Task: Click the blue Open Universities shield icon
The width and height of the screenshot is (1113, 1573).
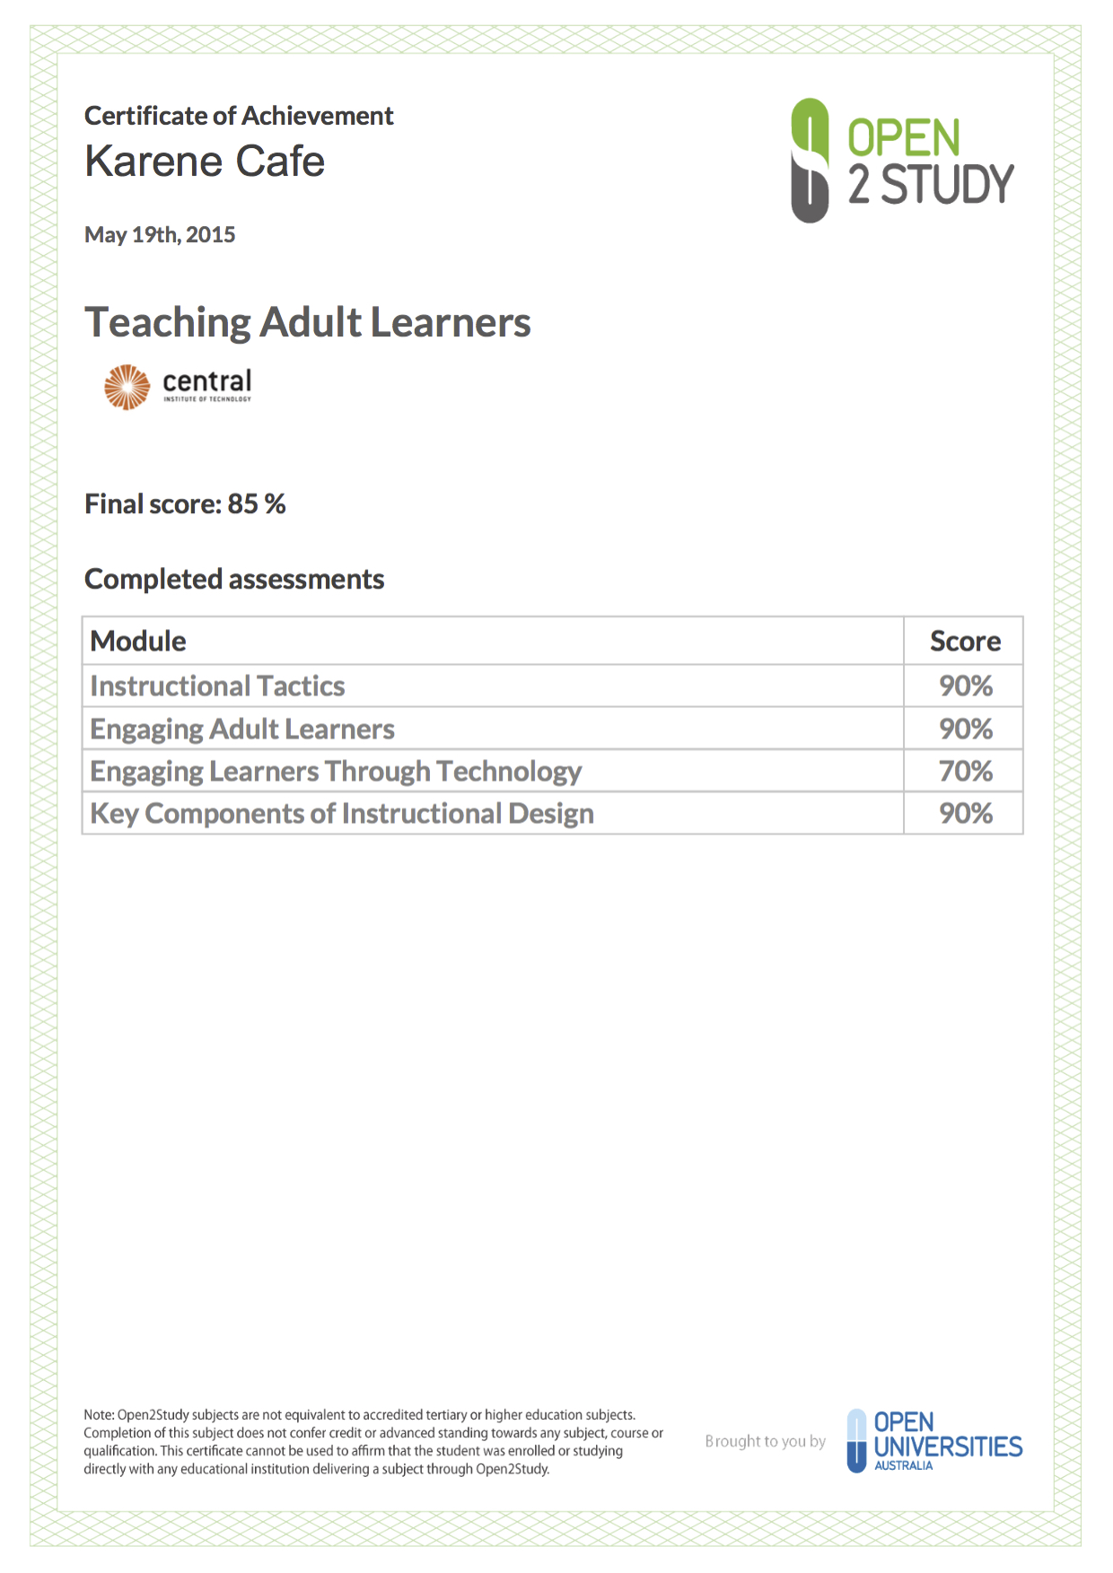Action: coord(857,1440)
